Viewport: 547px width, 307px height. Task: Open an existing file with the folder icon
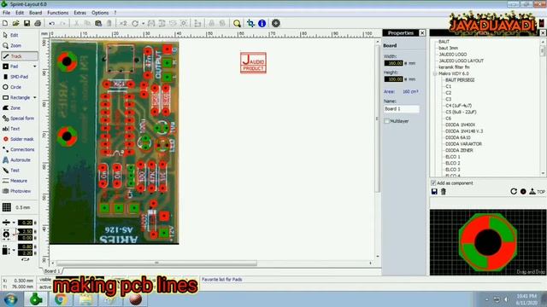pos(15,23)
